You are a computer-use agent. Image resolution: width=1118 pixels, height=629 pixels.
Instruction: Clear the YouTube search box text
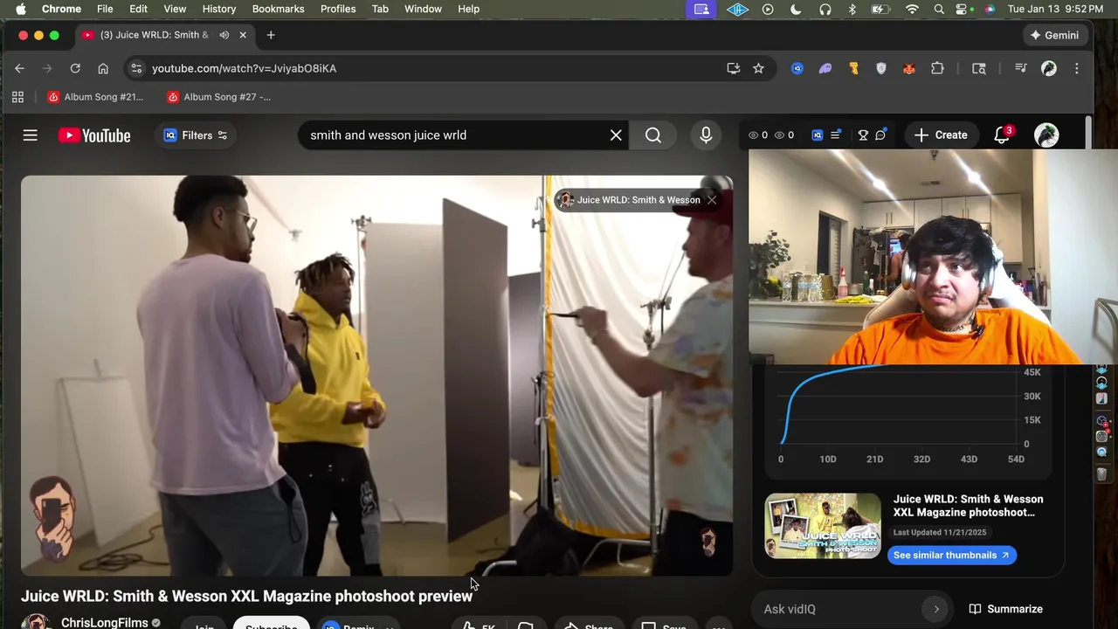(x=616, y=135)
